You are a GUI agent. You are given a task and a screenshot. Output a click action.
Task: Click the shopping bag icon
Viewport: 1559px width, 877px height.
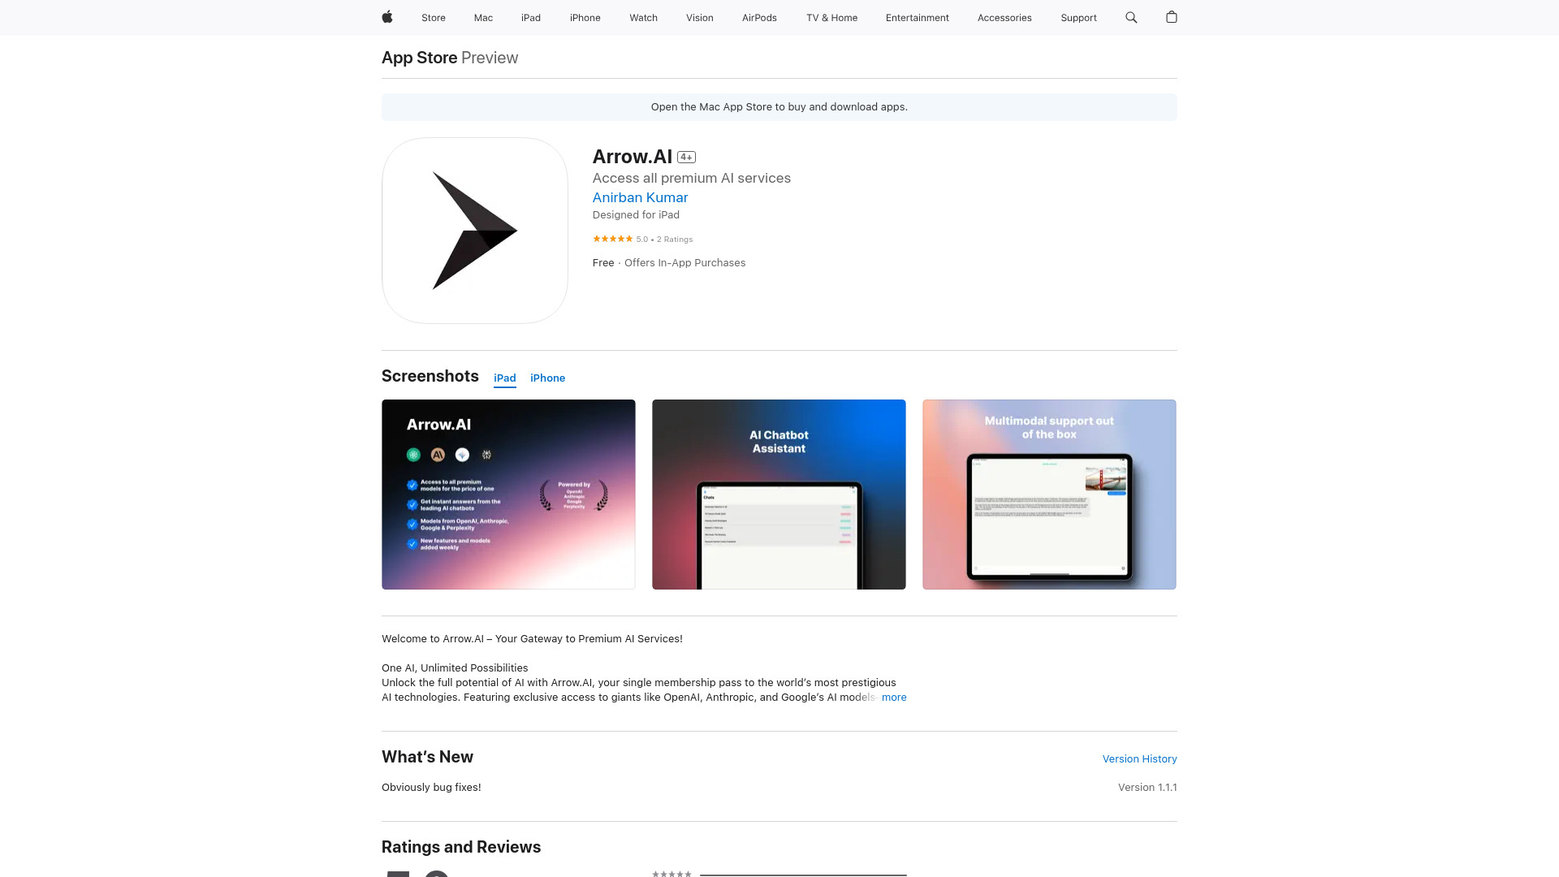coord(1170,17)
